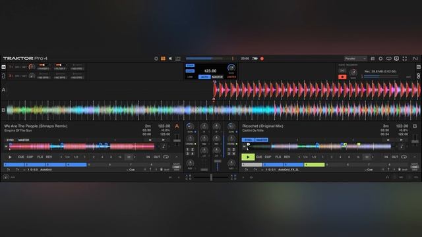Select loop size 1/4 on Deck A
422x237 pixels.
click(67, 157)
